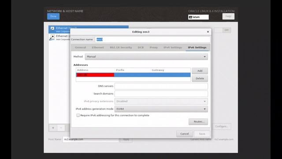Click the Configure button behind the dialog
The width and height of the screenshot is (282, 159).
click(x=221, y=126)
